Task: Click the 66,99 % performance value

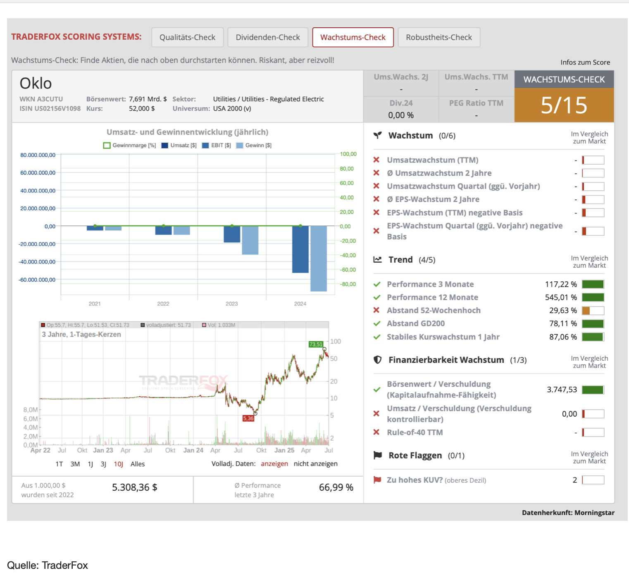Action: click(336, 488)
